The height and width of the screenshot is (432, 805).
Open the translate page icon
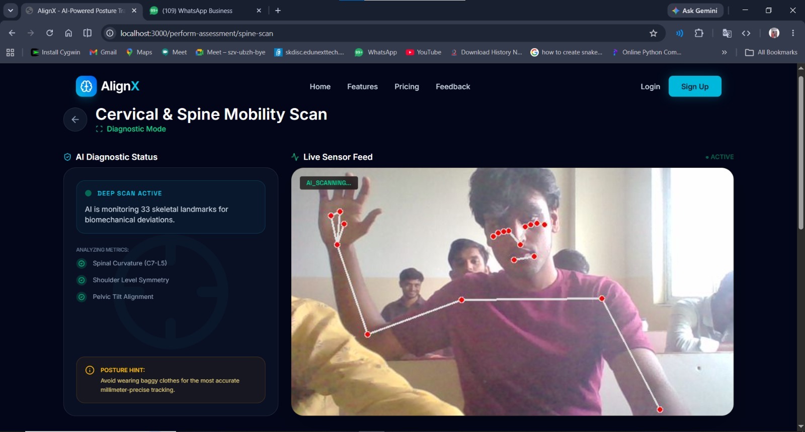[x=727, y=33]
